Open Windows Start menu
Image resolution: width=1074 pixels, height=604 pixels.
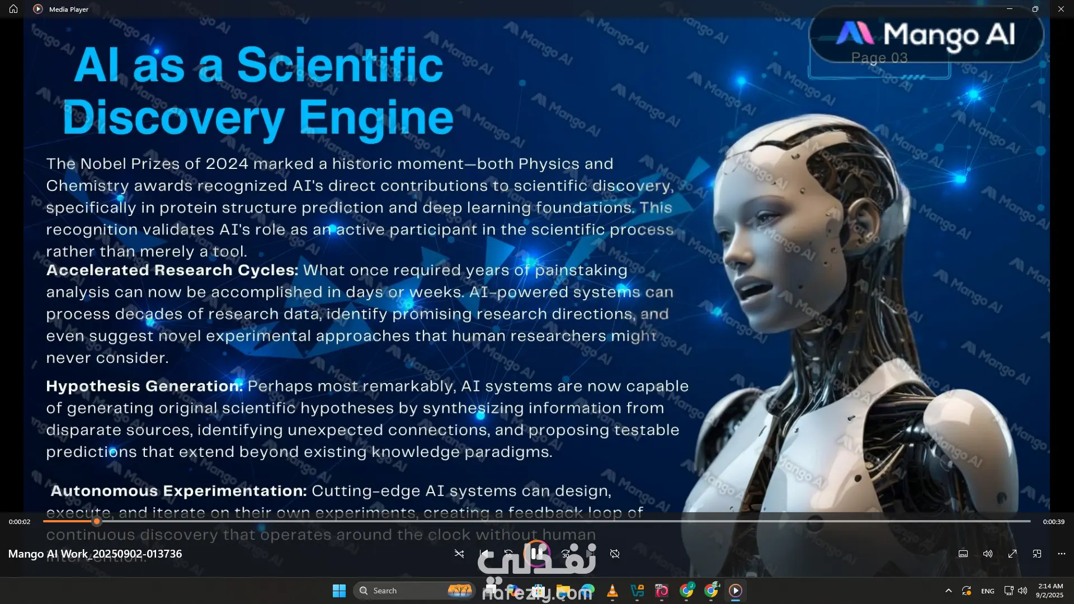[339, 591]
